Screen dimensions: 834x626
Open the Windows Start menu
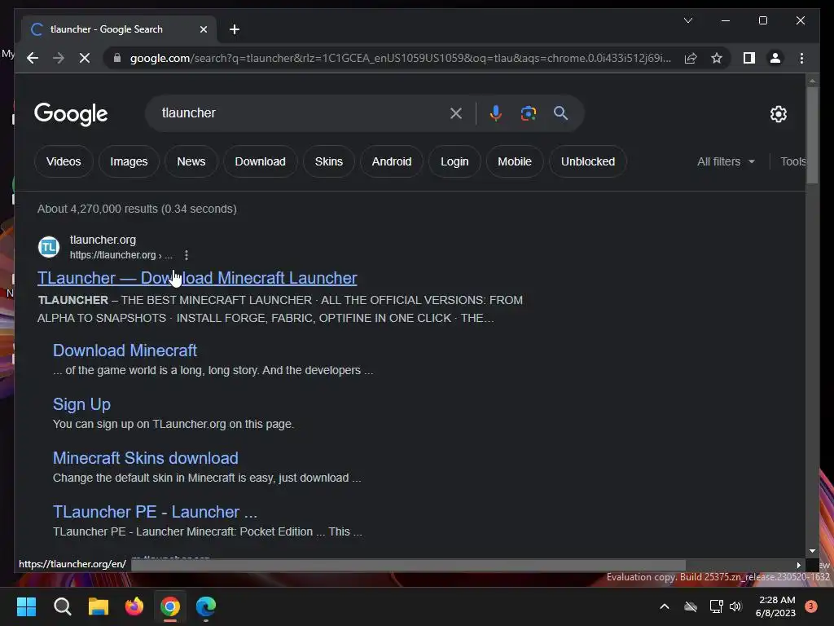coord(26,606)
